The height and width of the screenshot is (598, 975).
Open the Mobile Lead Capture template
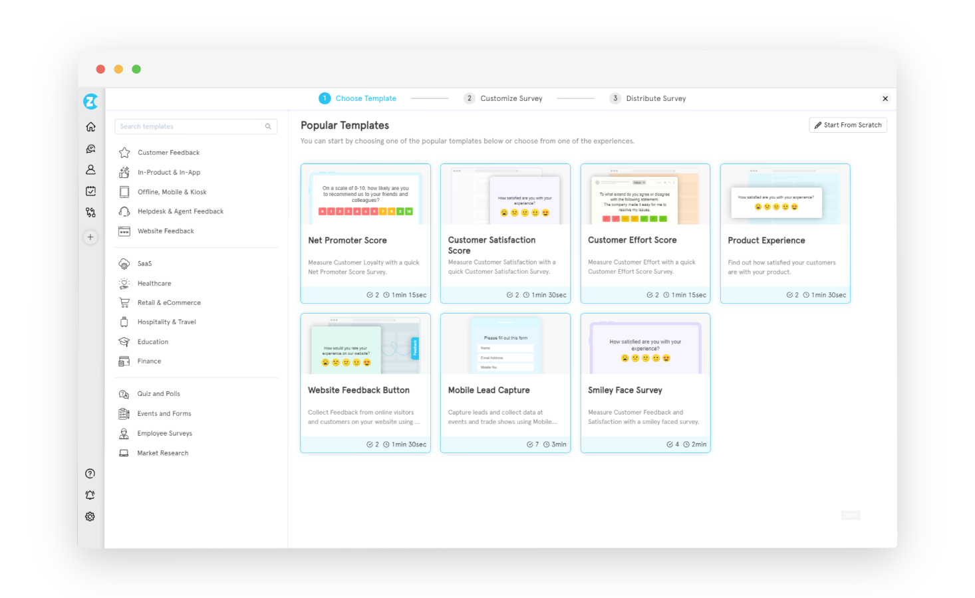505,383
